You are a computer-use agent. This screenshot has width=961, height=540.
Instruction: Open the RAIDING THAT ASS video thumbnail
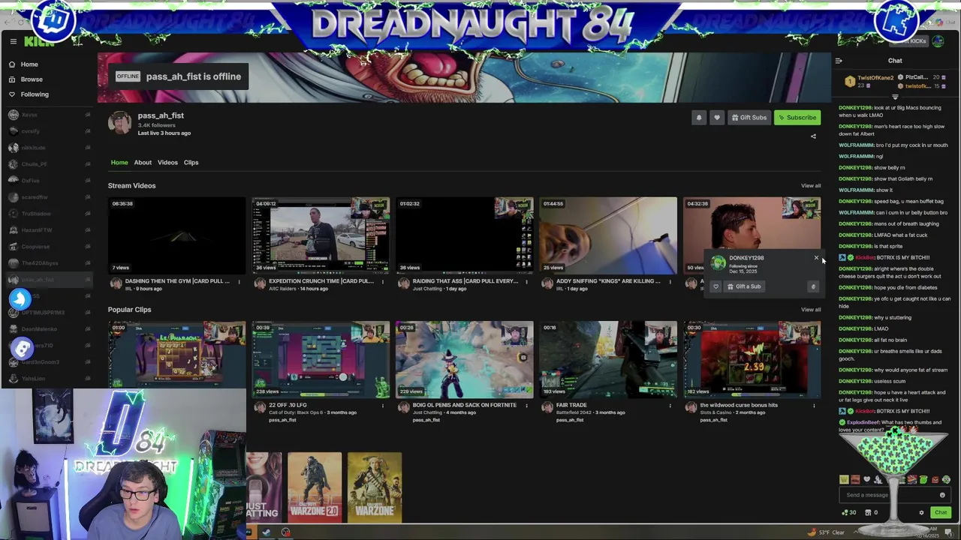coord(465,235)
